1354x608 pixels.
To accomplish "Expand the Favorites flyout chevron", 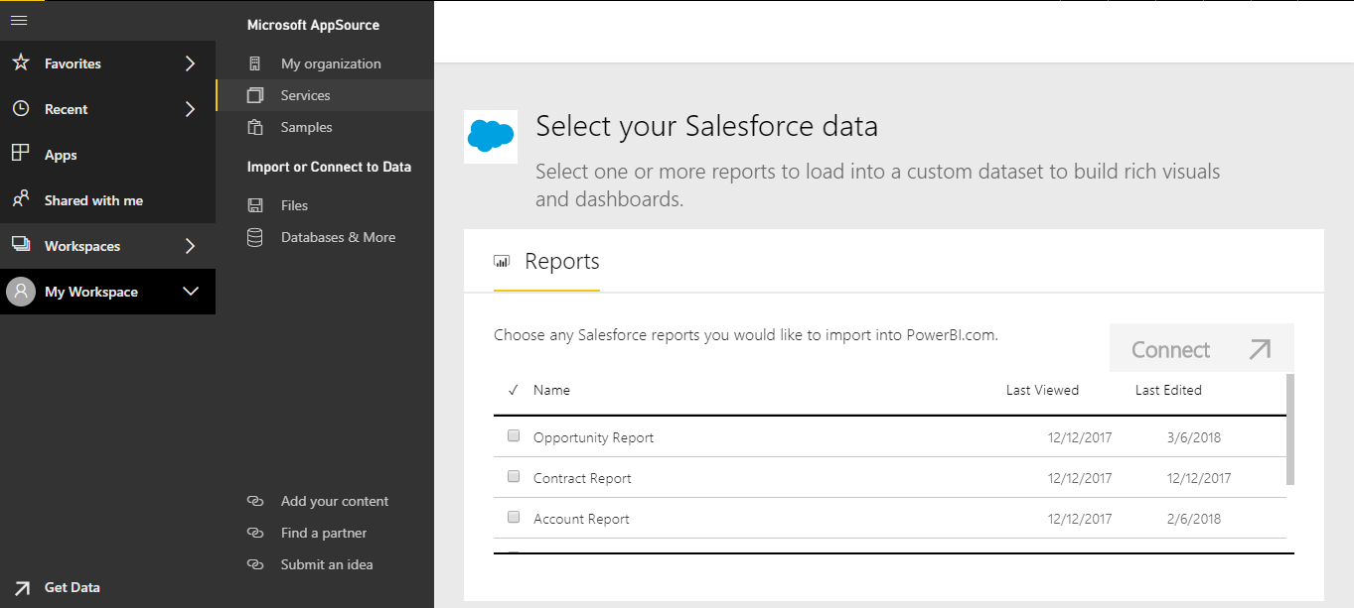I will (x=191, y=63).
